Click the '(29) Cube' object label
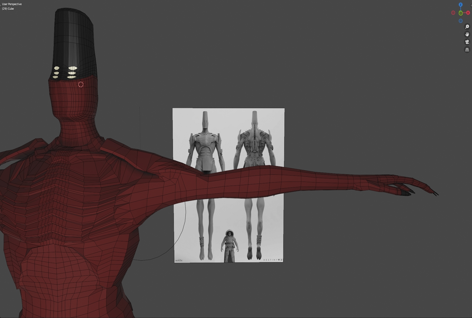This screenshot has width=472, height=318. click(x=8, y=9)
